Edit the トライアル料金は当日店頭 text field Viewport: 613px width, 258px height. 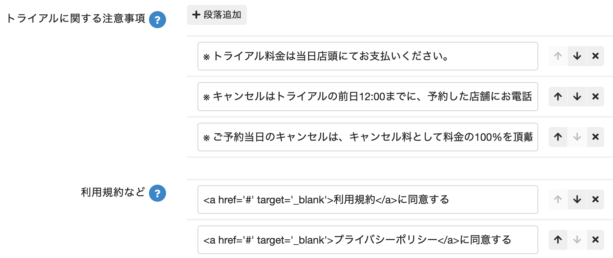(368, 56)
